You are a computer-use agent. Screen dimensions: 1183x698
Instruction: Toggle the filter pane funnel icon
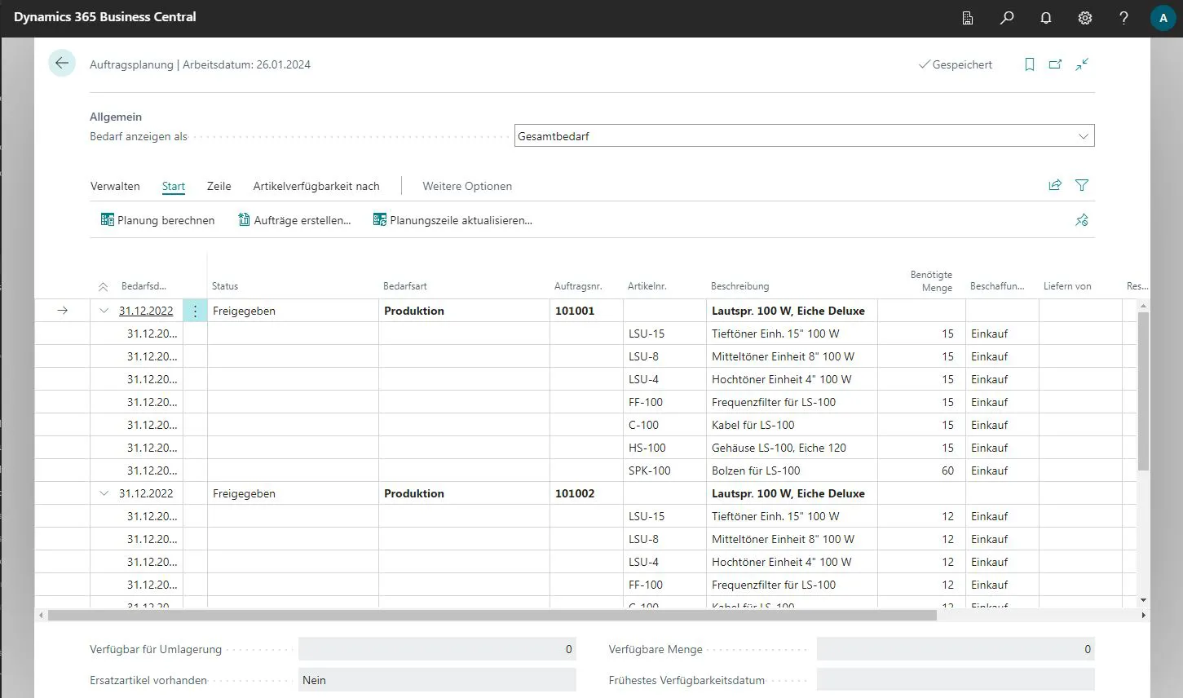coord(1082,185)
